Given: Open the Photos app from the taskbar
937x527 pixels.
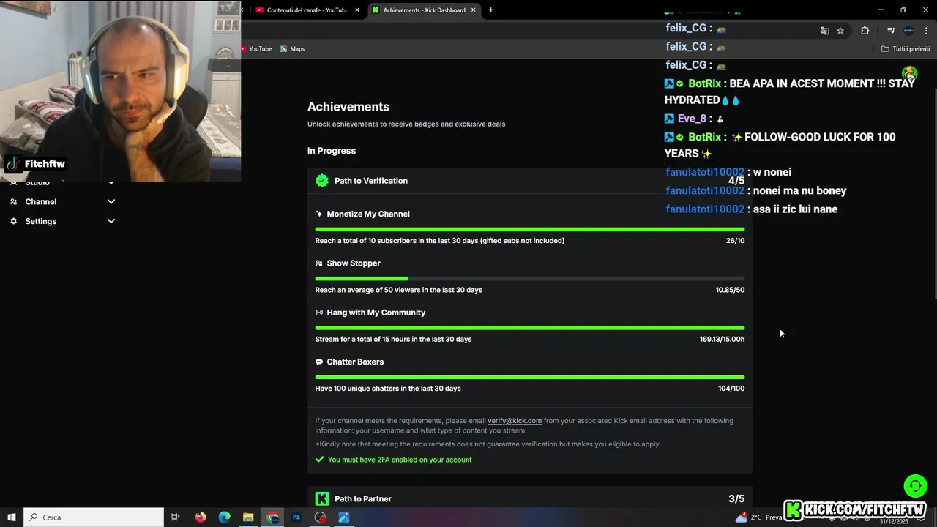Looking at the screenshot, I should [344, 517].
